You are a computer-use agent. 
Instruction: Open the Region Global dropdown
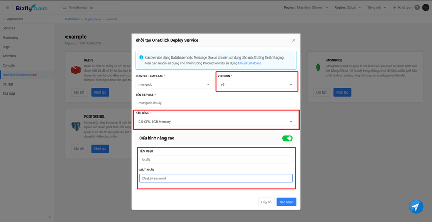click(347, 8)
